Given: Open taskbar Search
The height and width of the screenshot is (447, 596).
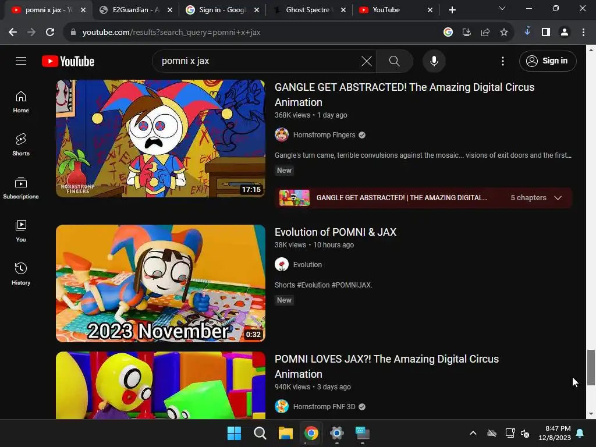Looking at the screenshot, I should [260, 433].
